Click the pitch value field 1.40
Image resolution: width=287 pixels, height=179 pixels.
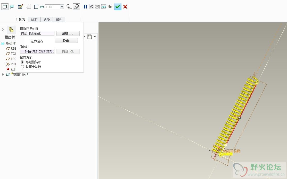pyautogui.click(x=53, y=7)
